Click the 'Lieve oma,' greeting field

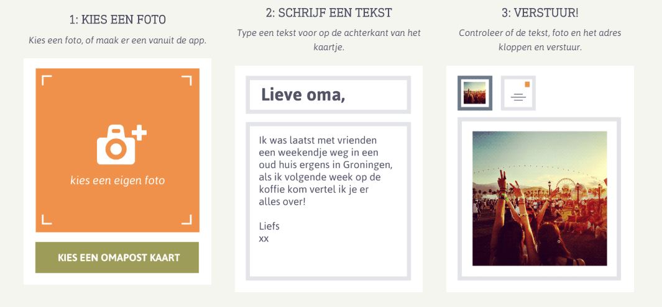(x=328, y=95)
